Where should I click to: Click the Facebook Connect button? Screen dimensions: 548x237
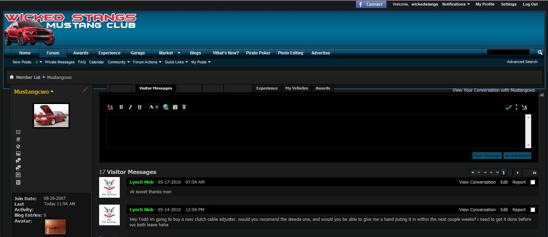pyautogui.click(x=371, y=4)
